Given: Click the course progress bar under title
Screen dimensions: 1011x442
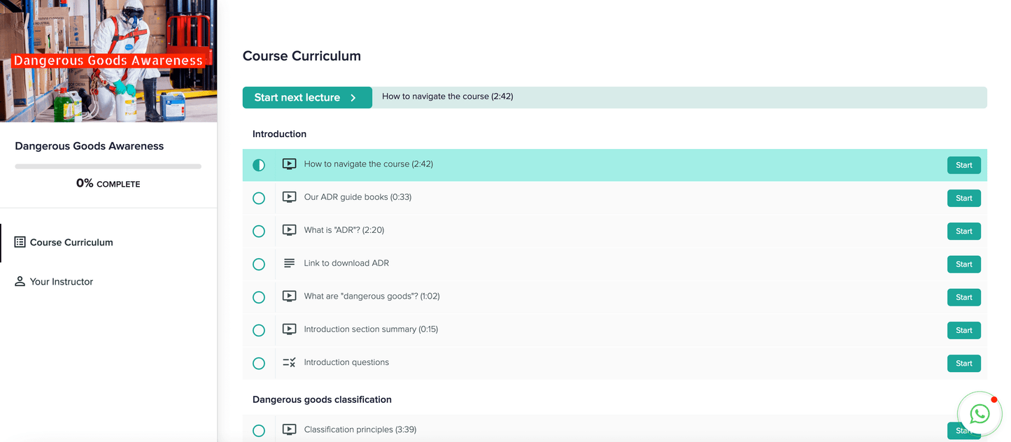Looking at the screenshot, I should 108,166.
